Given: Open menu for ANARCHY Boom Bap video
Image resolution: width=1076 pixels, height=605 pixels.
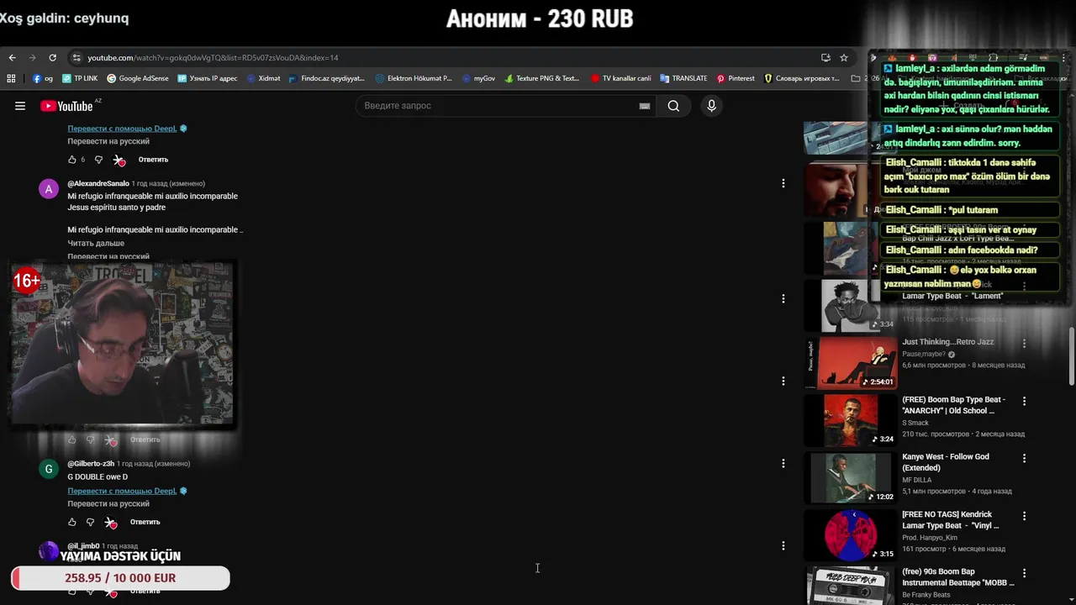Looking at the screenshot, I should coord(1024,402).
